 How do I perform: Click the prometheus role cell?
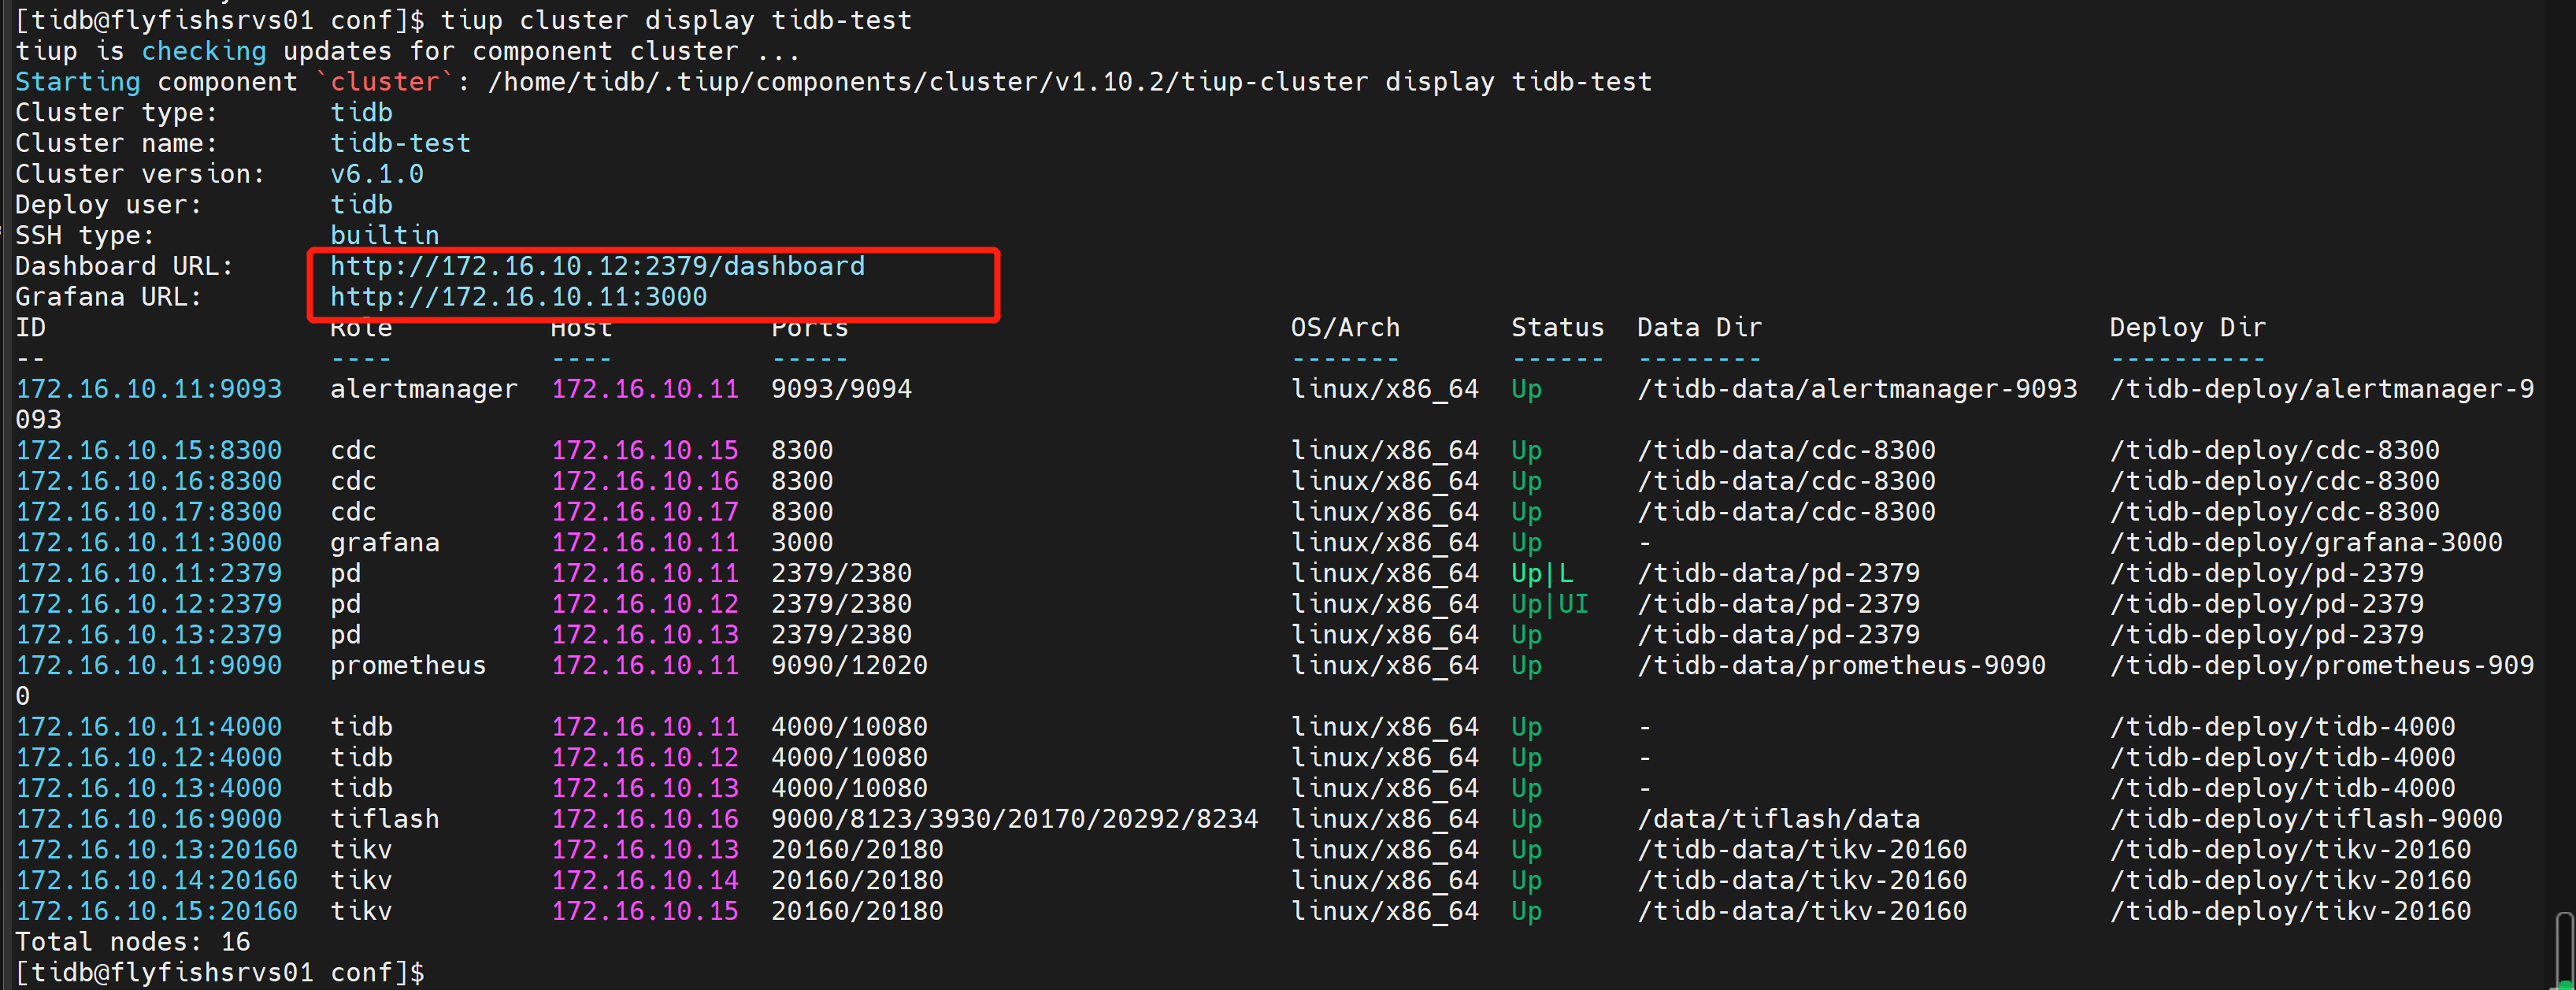tap(408, 666)
